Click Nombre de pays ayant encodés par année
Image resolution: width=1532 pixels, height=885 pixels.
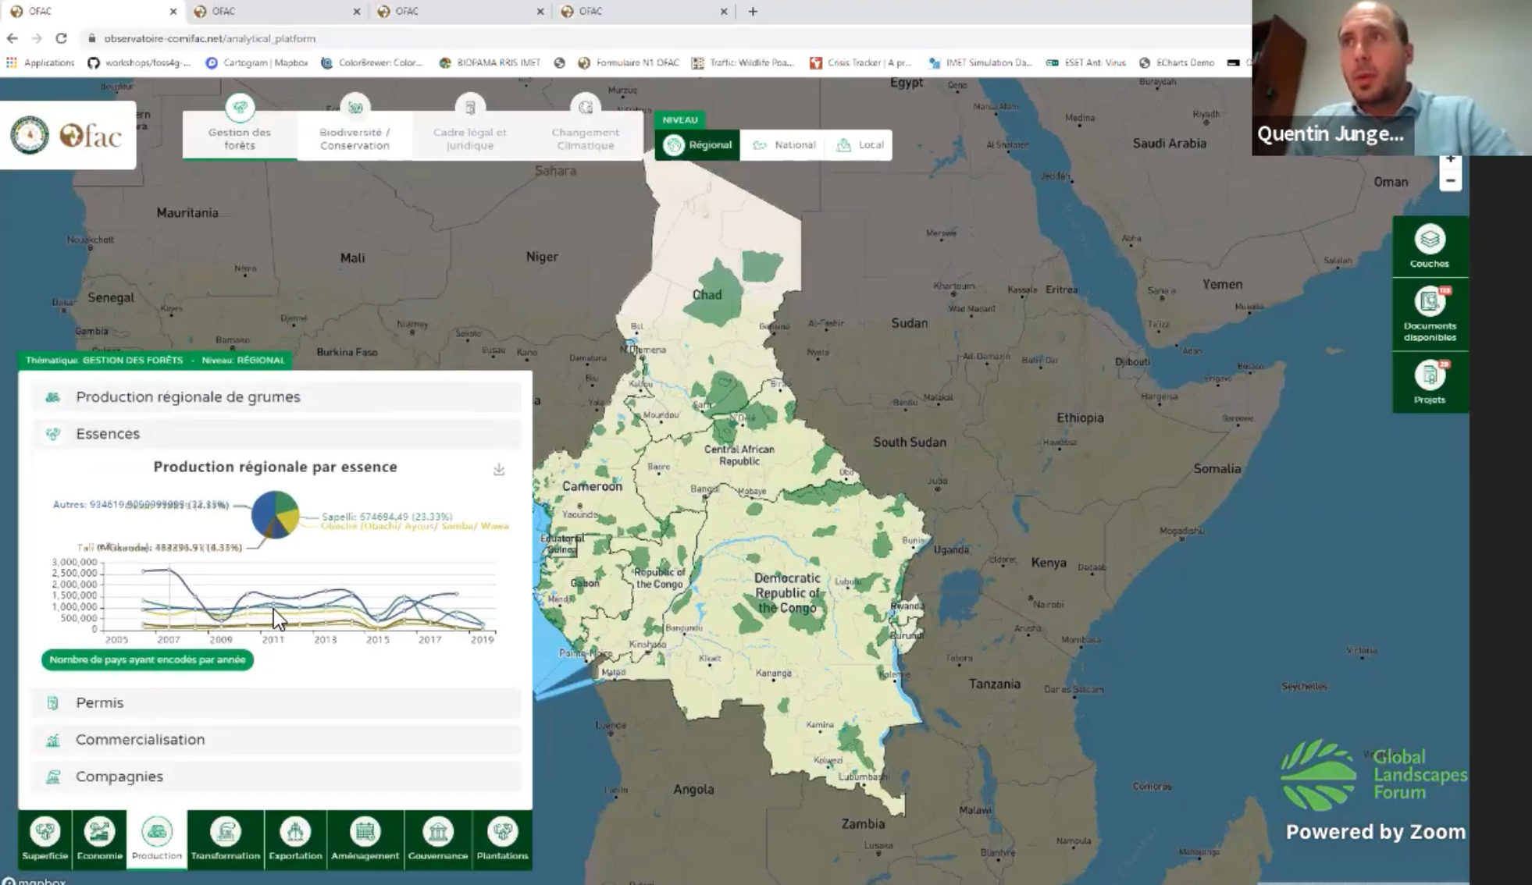click(147, 659)
